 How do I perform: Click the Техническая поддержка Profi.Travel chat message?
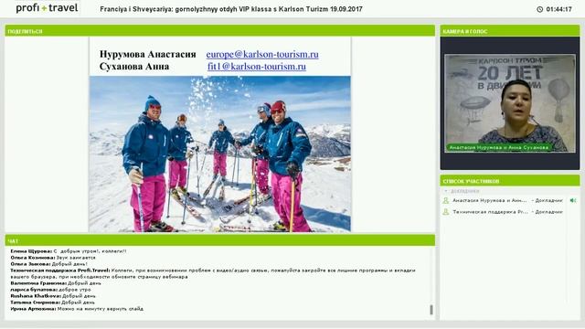coord(213,274)
